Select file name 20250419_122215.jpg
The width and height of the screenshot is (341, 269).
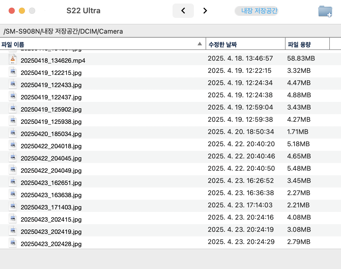coord(51,73)
